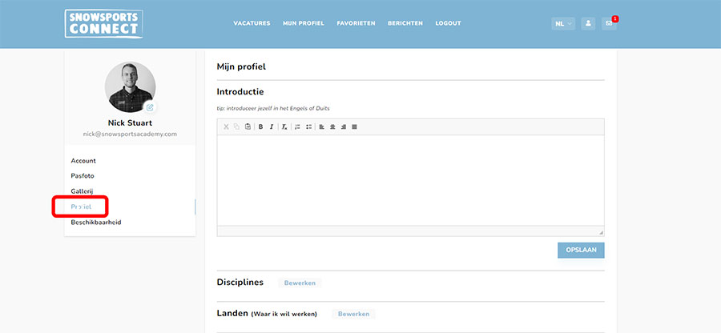Click Bewerken next to Landen

click(x=353, y=314)
